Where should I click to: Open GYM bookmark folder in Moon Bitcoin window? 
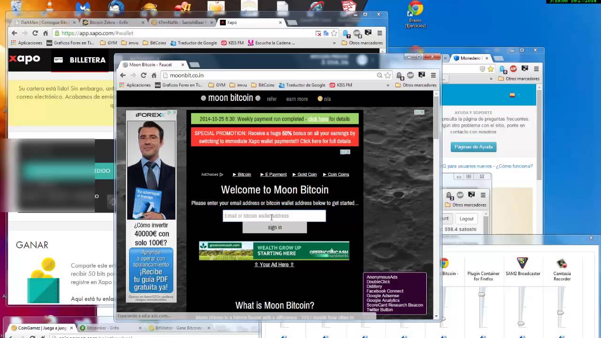point(217,85)
